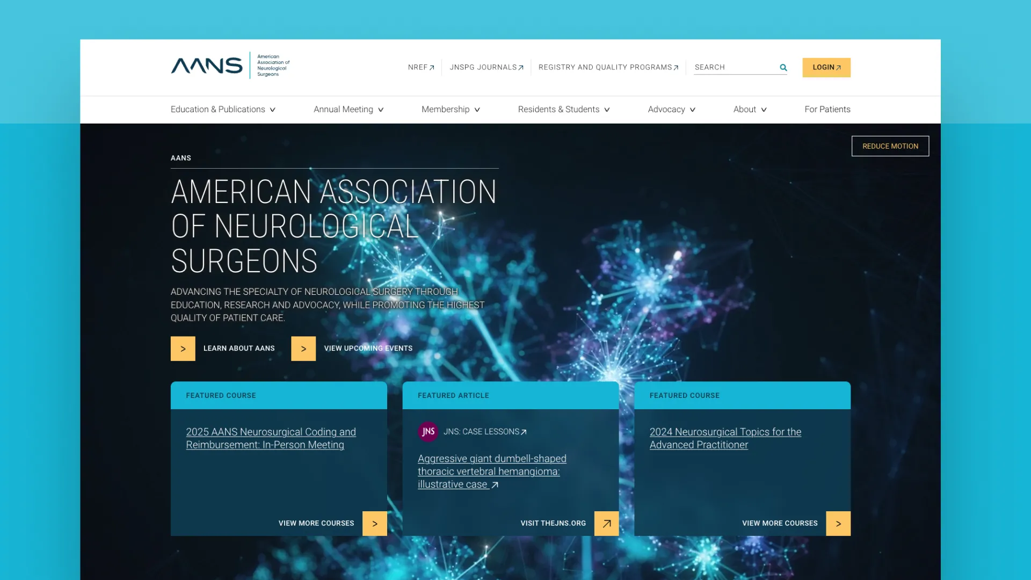Open the For Patients page
The image size is (1031, 580).
827,110
